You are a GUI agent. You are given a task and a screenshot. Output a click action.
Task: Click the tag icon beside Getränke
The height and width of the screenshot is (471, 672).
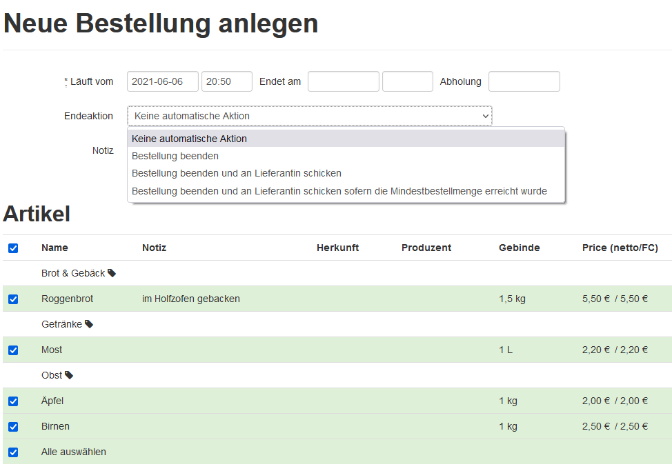pyautogui.click(x=89, y=324)
